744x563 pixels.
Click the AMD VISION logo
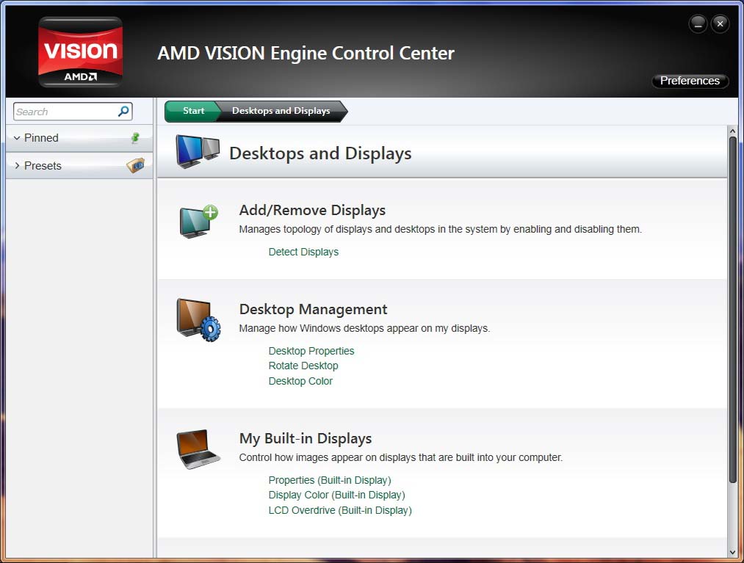coord(80,51)
